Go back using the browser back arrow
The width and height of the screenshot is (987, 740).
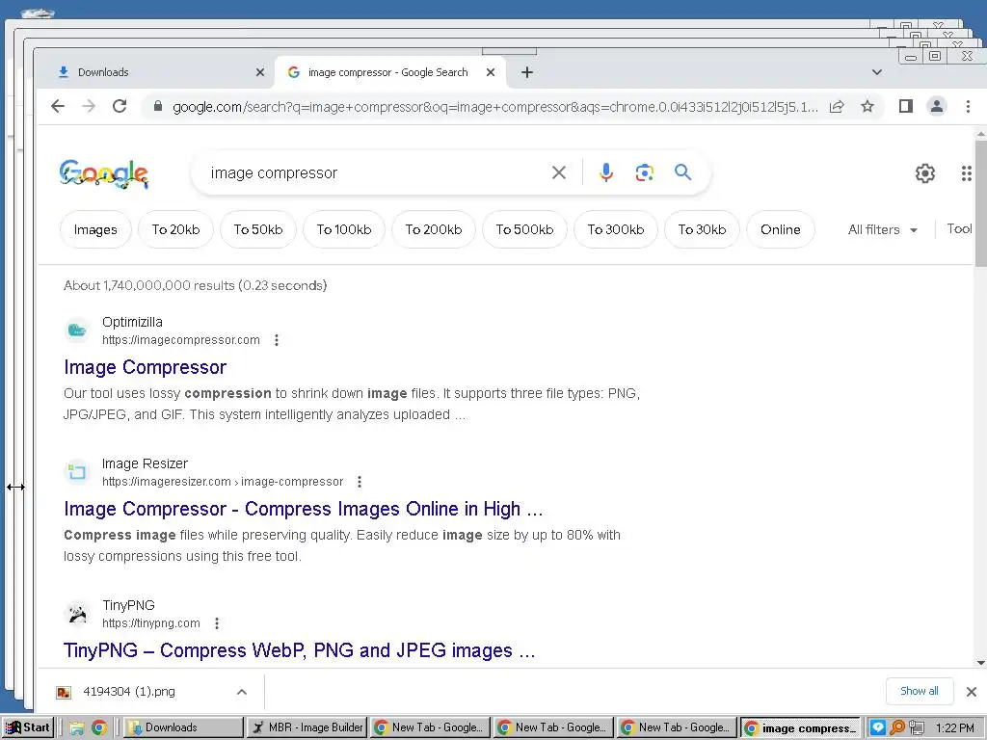click(x=58, y=106)
